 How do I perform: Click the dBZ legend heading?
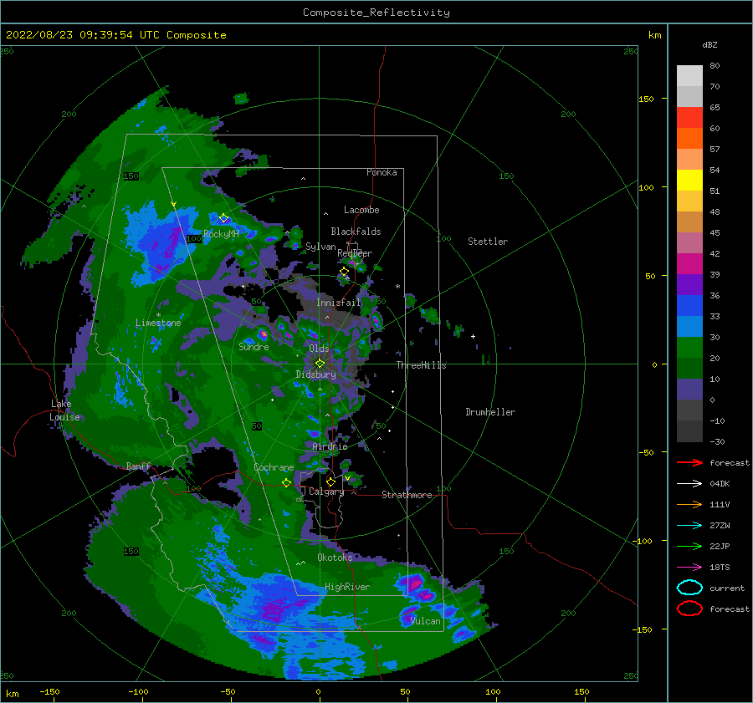point(709,44)
